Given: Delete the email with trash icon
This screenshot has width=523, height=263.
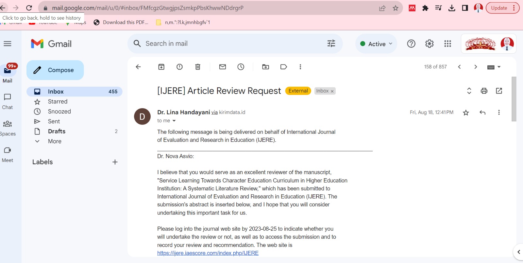Looking at the screenshot, I should coord(198,67).
